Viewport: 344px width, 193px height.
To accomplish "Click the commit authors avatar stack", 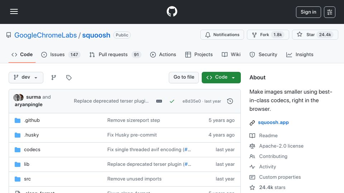I will click(18, 97).
